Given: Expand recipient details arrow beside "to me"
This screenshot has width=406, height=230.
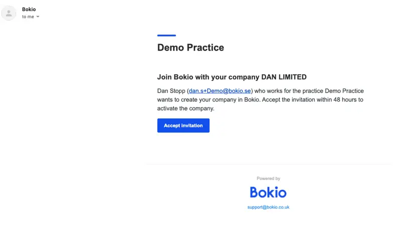Looking at the screenshot, I should pyautogui.click(x=38, y=17).
